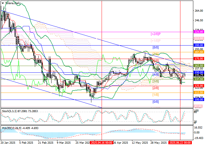Image resolution: width=205 pixels, height=146 pixels.
Task: Click the orange 187.50 price tag
Action: [x=199, y=52]
